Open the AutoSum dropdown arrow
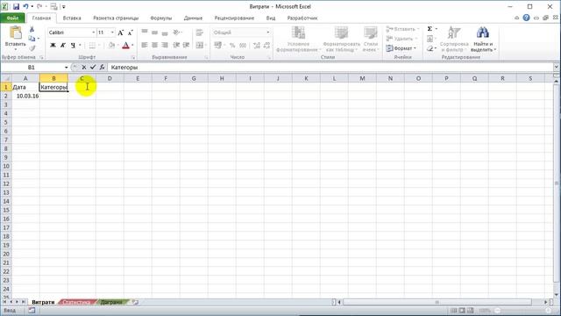The width and height of the screenshot is (561, 316). 437,29
